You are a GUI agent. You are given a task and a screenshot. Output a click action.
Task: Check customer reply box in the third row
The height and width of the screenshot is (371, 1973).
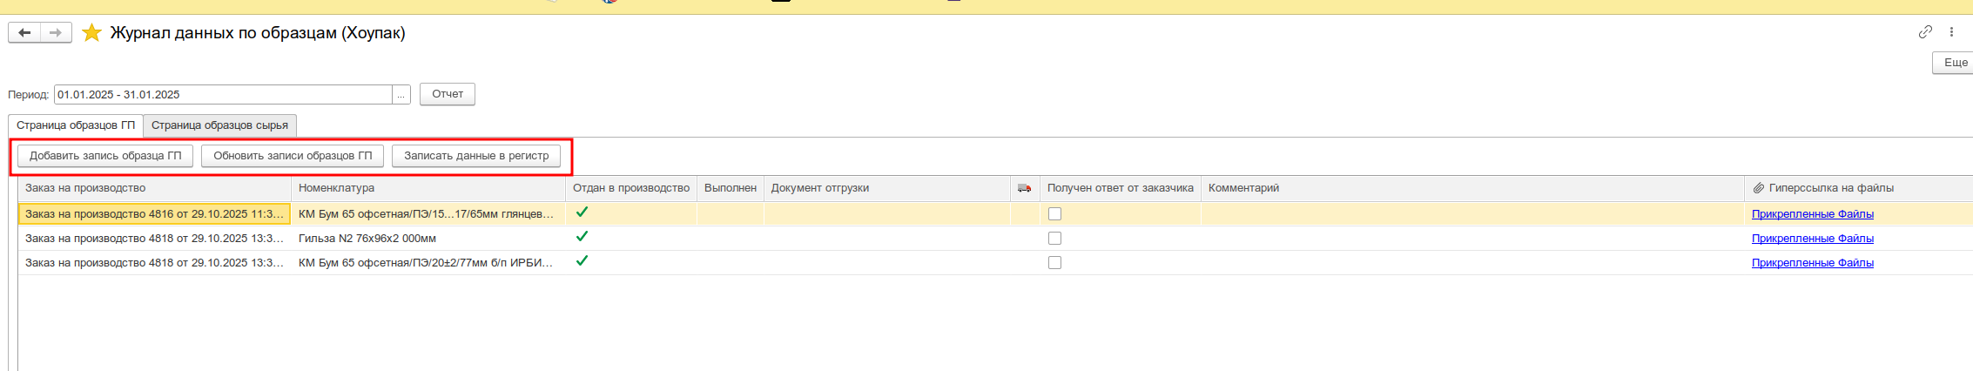click(1054, 263)
